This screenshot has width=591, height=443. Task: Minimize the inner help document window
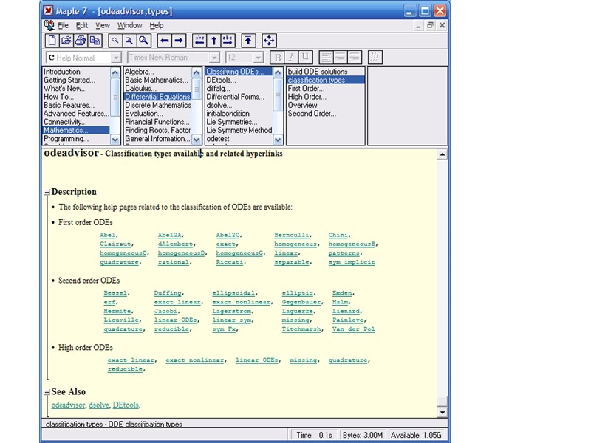(x=418, y=25)
